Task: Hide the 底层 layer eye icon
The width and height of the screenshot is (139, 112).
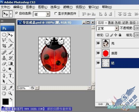Action: coord(98,53)
